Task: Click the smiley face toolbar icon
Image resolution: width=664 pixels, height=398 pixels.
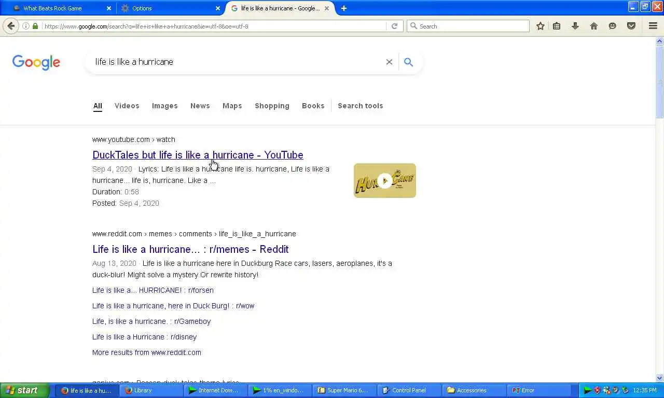Action: 613,26
